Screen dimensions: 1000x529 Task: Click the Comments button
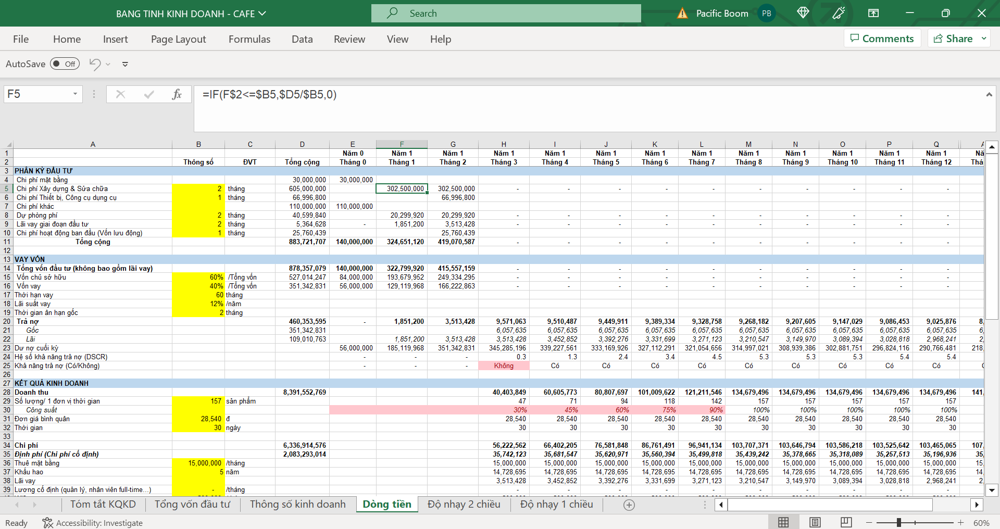click(882, 39)
